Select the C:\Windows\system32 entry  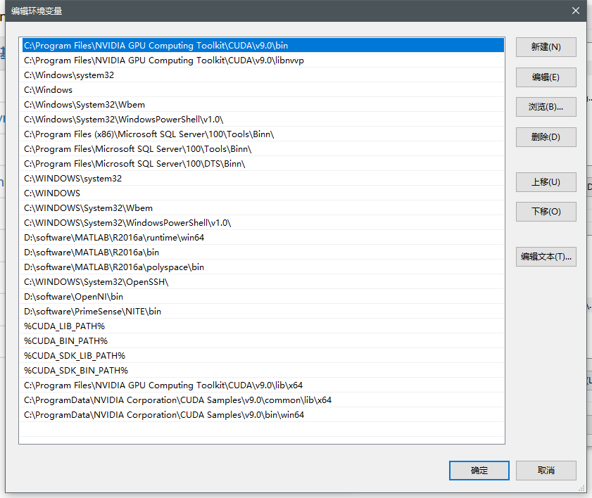coord(263,75)
